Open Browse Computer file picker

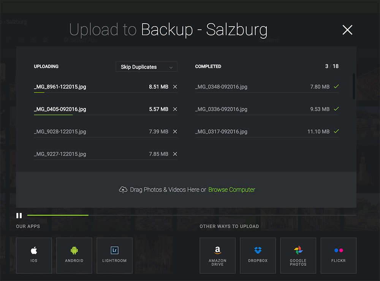[x=231, y=189]
